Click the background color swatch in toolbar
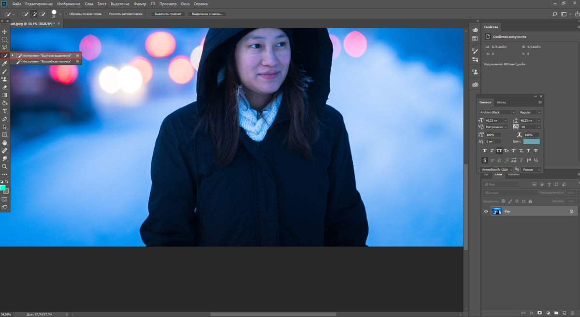The height and width of the screenshot is (317, 580). 6,191
